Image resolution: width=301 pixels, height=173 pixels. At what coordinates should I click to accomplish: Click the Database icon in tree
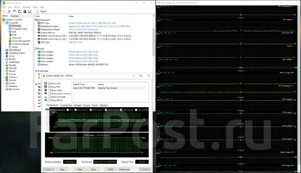click(x=7, y=86)
